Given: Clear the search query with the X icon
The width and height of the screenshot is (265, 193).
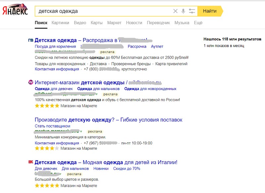Looking at the screenshot, I should coord(176,11).
